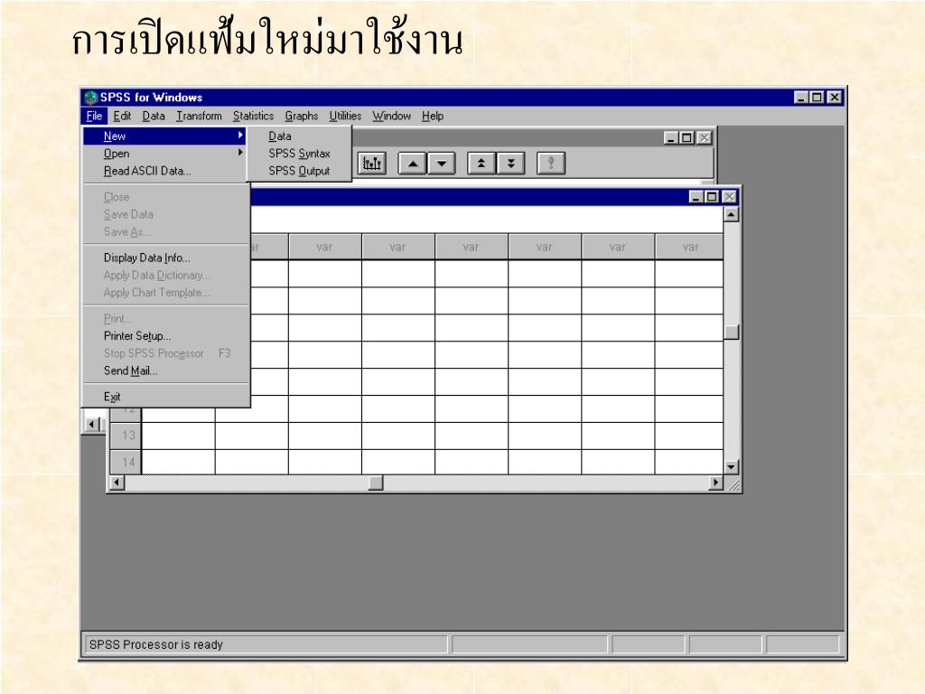Screen dimensions: 925x694
Task: Open the Window menu
Action: point(391,117)
